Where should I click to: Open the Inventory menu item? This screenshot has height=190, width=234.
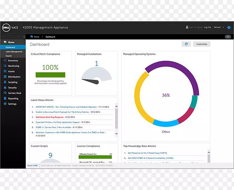[x=13, y=60]
